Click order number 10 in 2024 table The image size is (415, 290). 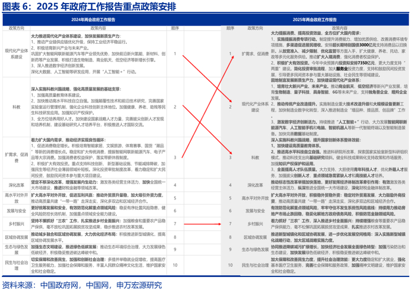[175, 265]
